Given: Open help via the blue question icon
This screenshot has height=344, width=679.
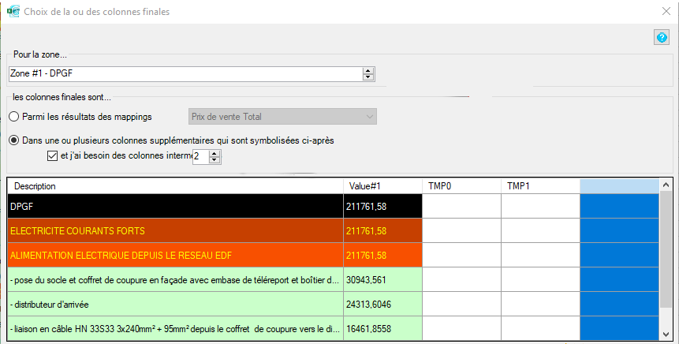Looking at the screenshot, I should (x=662, y=38).
